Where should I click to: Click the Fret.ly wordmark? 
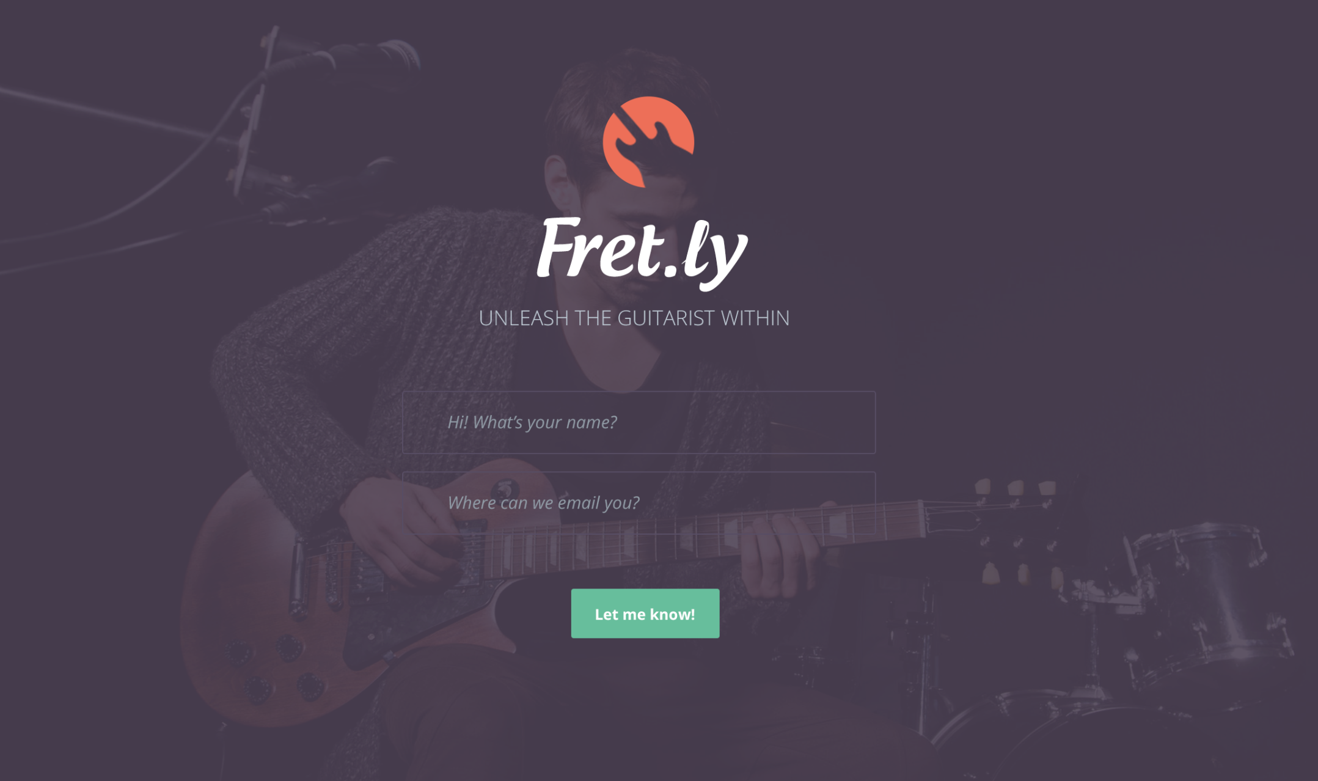[x=642, y=253]
